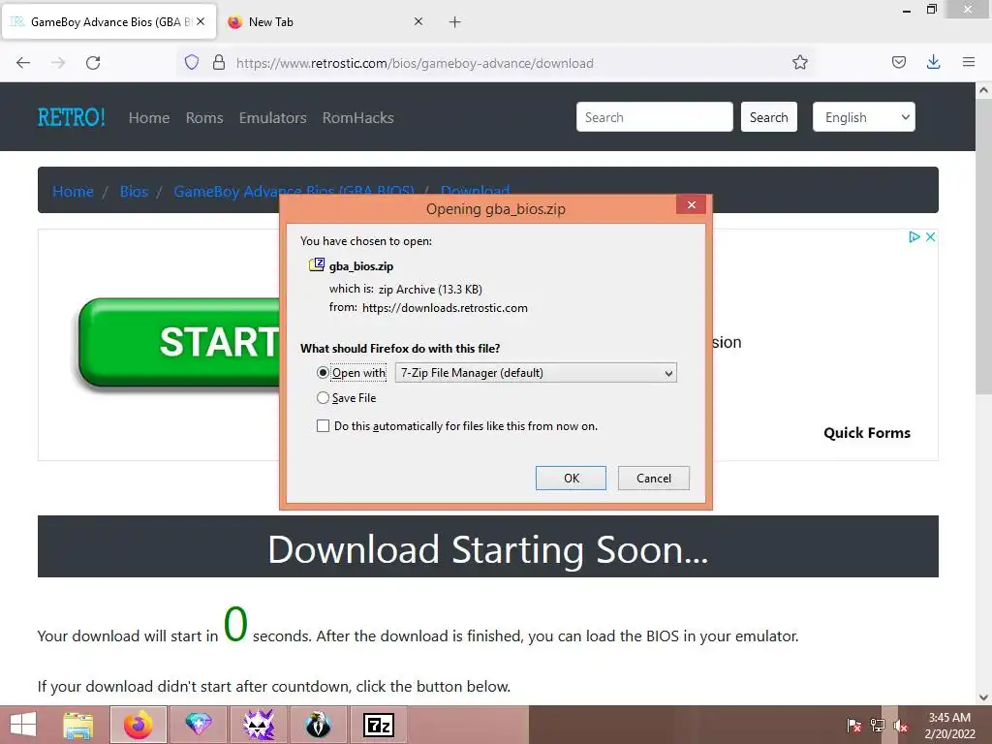Open the Emulators nav menu item
The height and width of the screenshot is (744, 992).
[272, 117]
